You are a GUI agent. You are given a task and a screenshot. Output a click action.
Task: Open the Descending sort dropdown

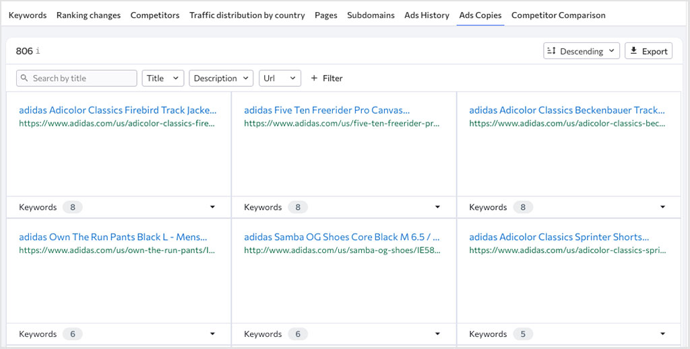tap(582, 51)
